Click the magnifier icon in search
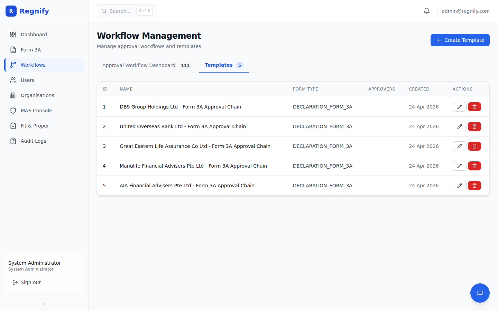This screenshot has height=311, width=498. [104, 11]
